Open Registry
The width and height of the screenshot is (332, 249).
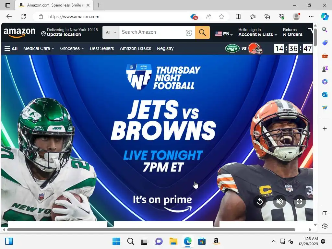click(x=165, y=49)
